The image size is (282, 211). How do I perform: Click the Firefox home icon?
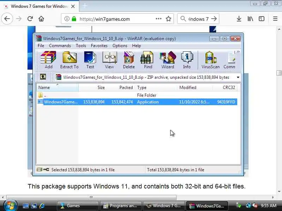pos(41,19)
